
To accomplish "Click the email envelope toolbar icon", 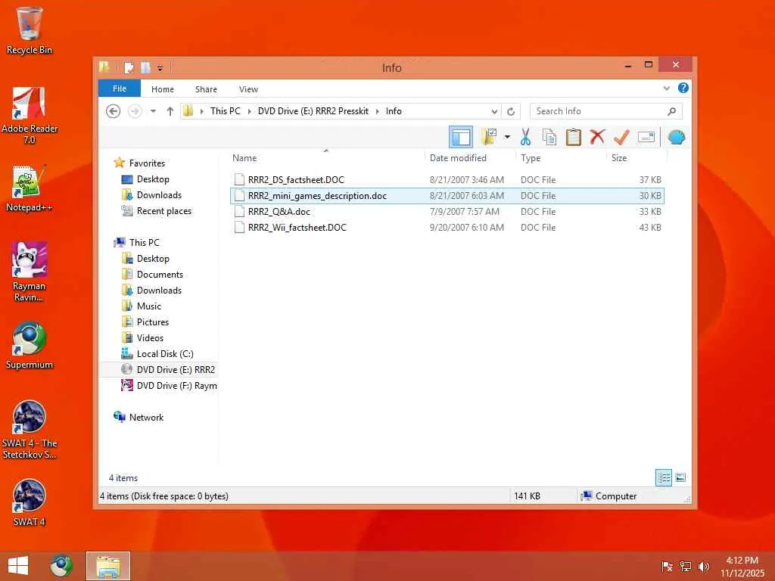I will click(x=646, y=137).
